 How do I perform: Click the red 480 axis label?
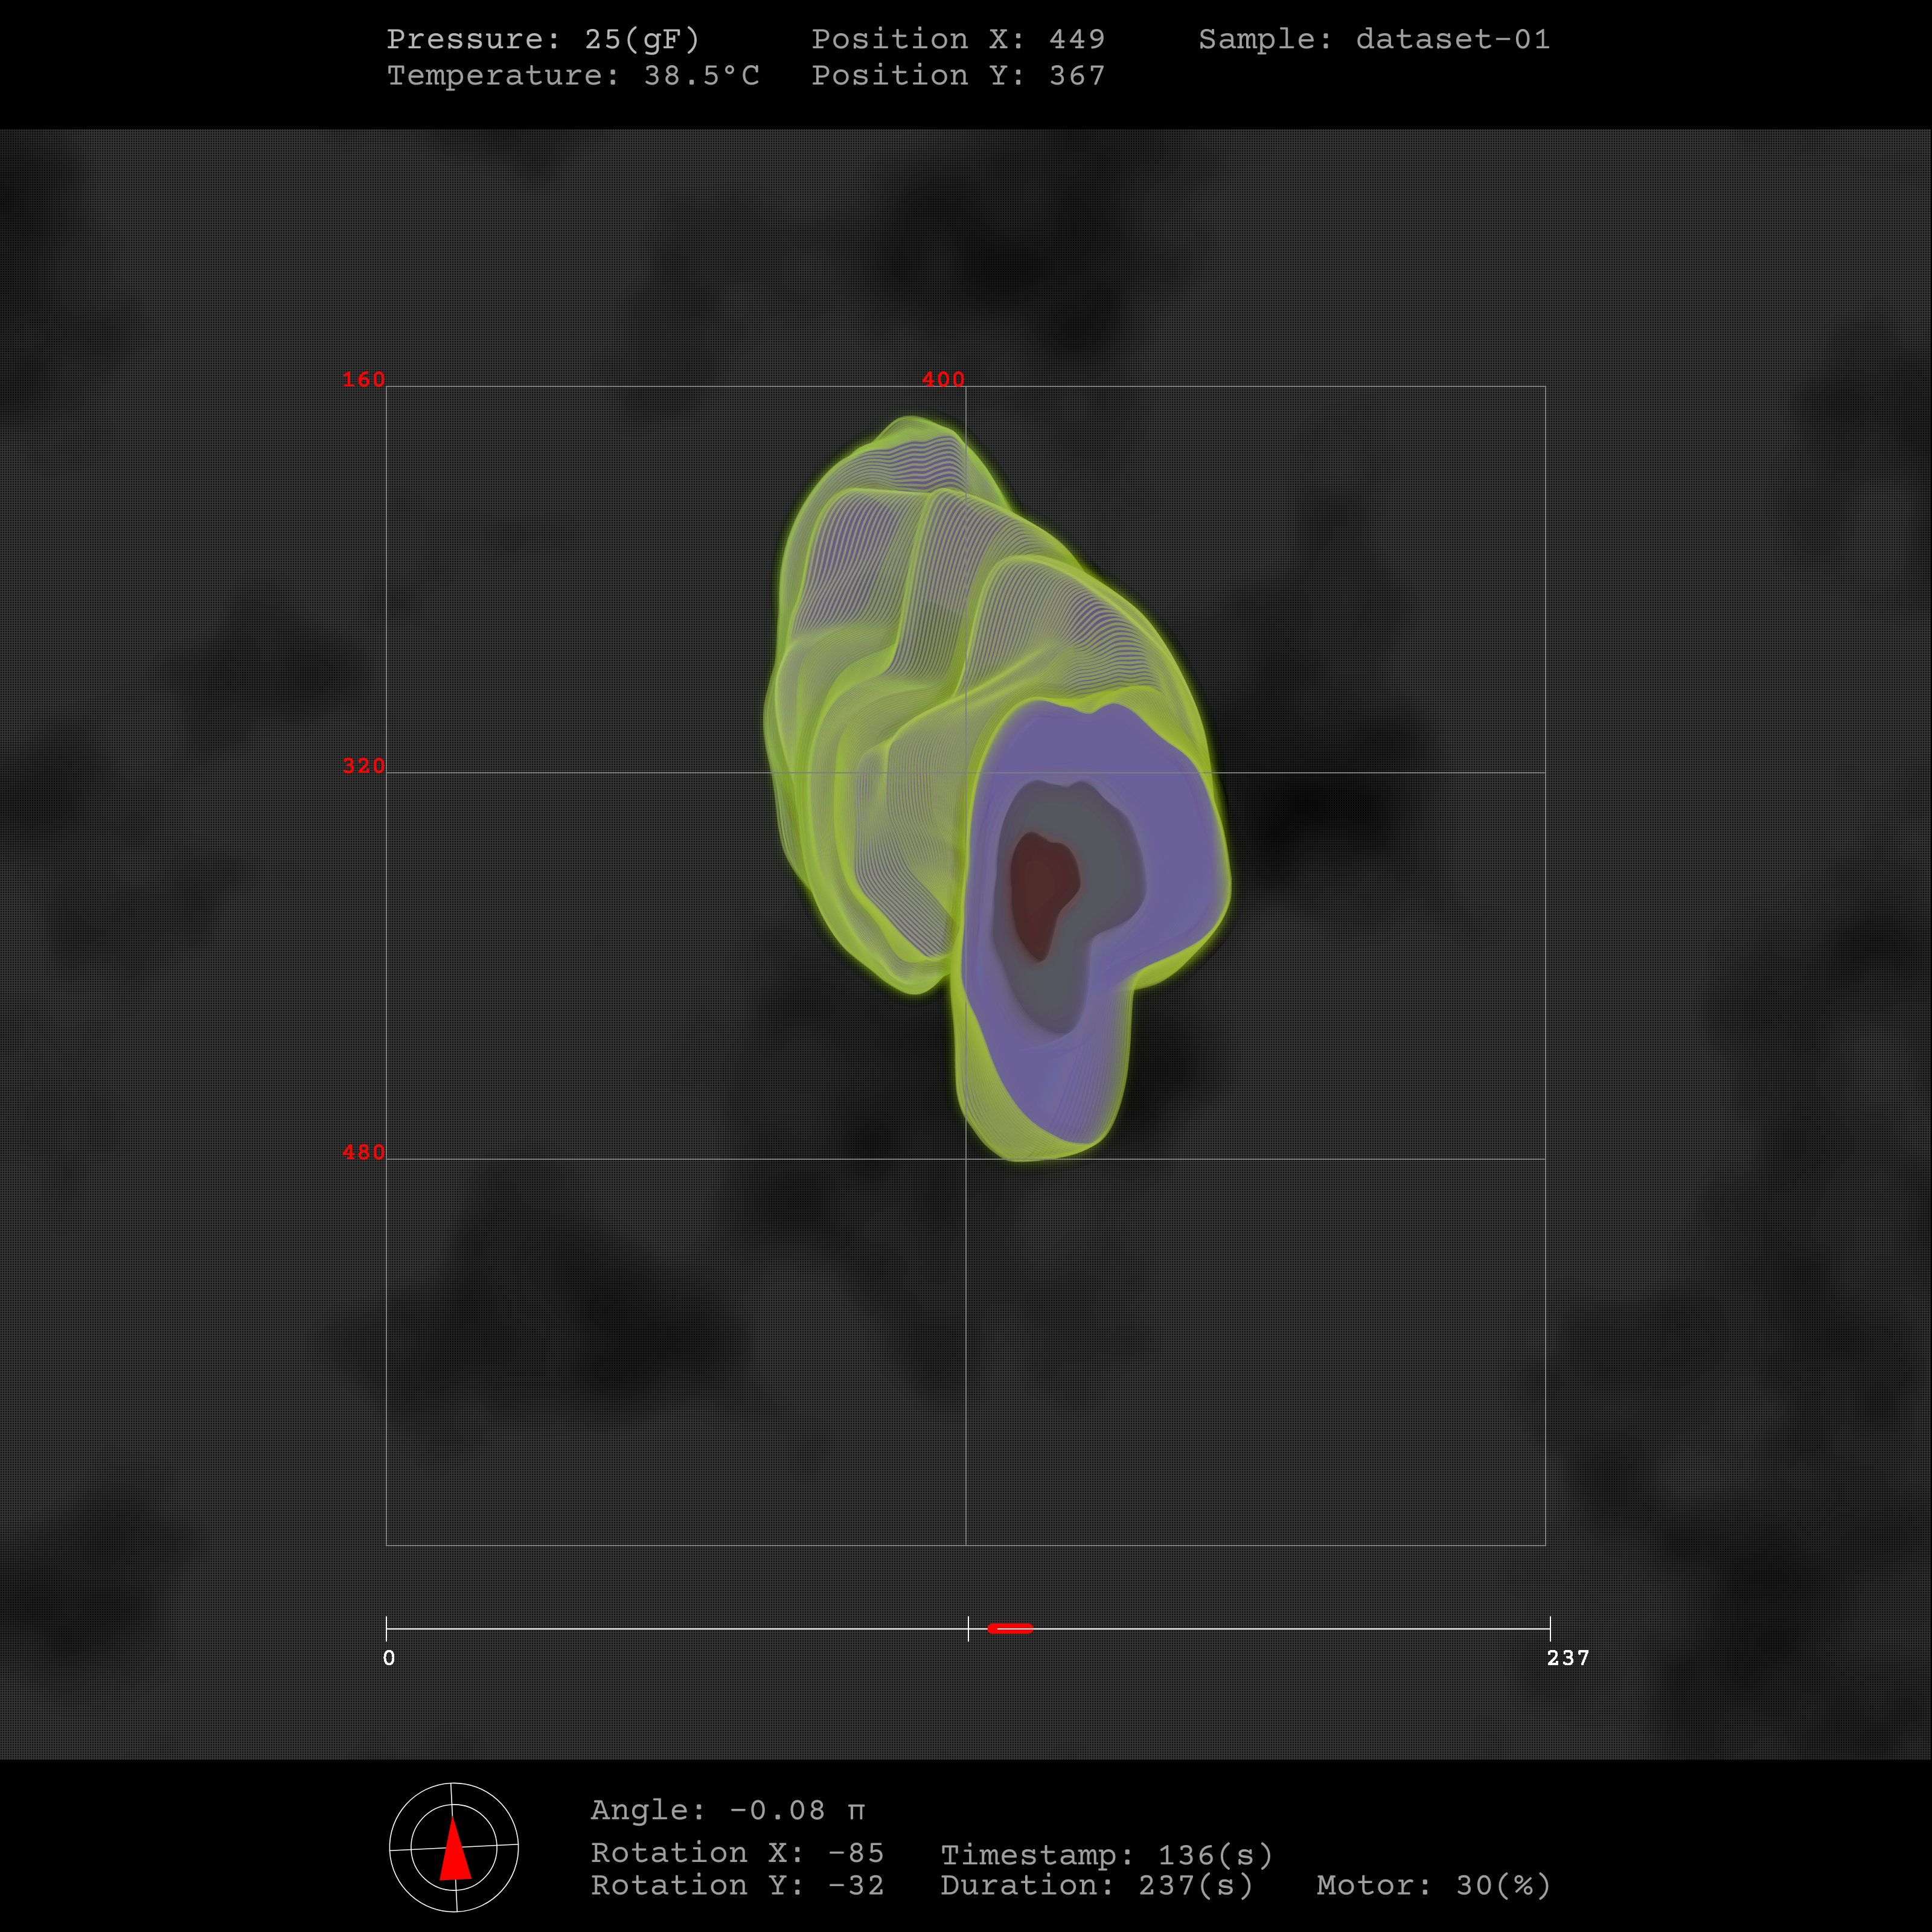pyautogui.click(x=363, y=1152)
